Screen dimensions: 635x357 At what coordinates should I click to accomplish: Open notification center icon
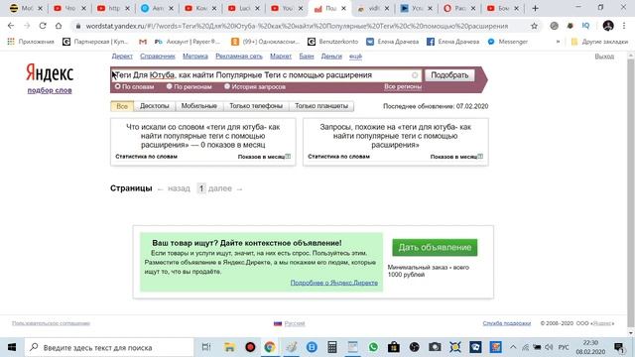point(619,347)
